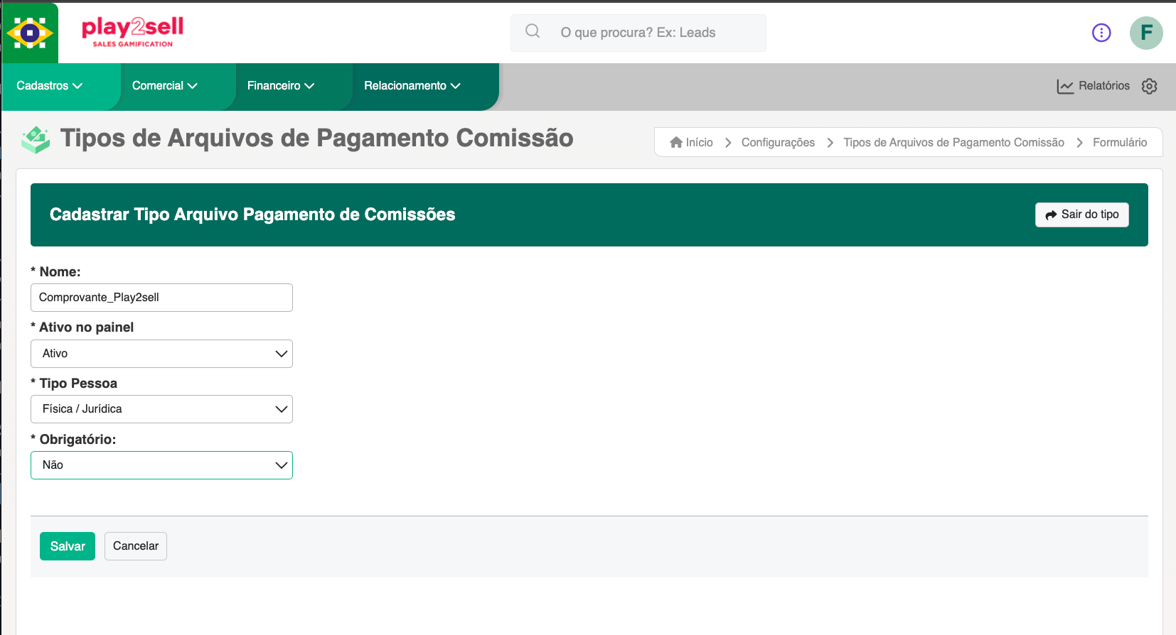Open the three-dot options icon
The image size is (1176, 635).
[1101, 33]
